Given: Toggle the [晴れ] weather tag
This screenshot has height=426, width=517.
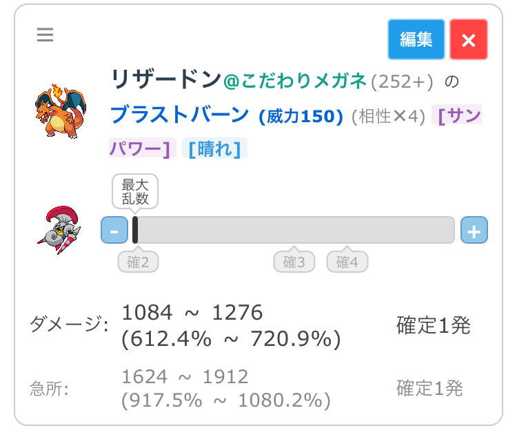Looking at the screenshot, I should pyautogui.click(x=214, y=148).
